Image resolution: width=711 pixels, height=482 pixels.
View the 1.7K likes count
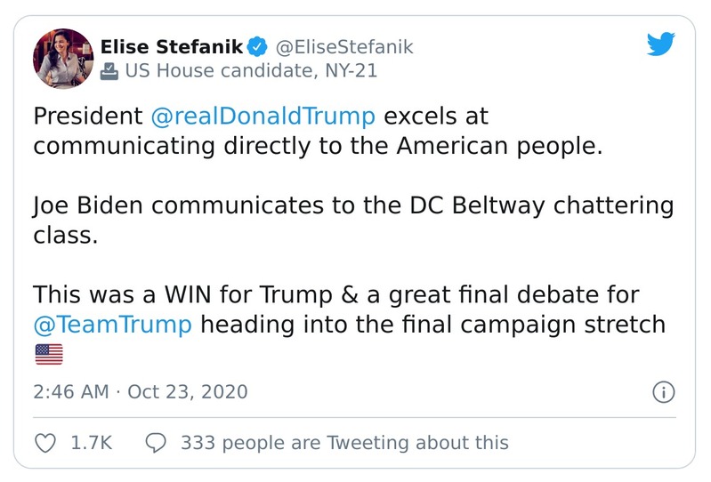click(91, 442)
